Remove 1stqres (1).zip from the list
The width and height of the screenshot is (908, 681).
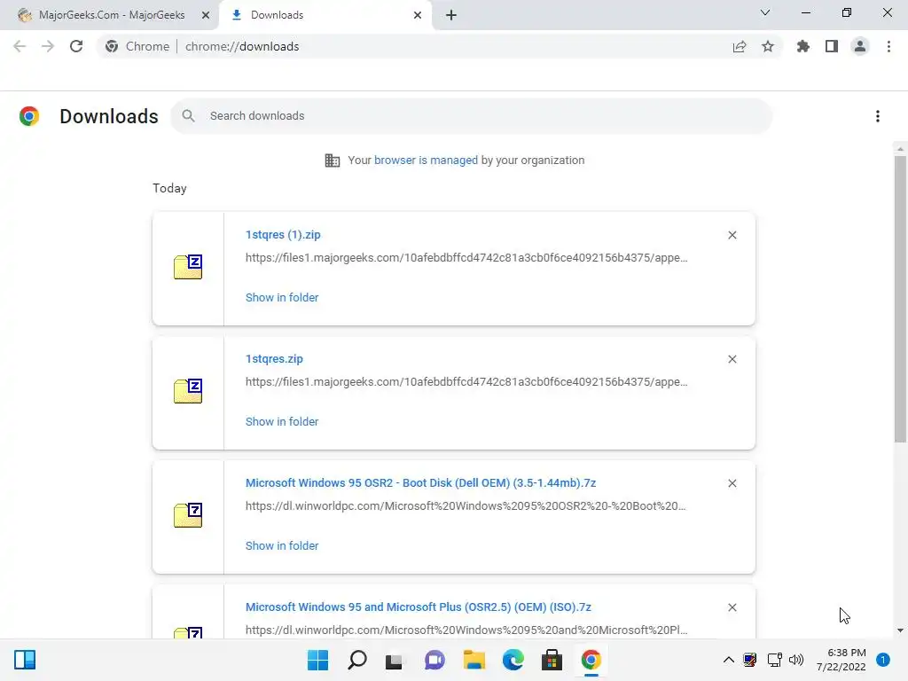click(732, 235)
